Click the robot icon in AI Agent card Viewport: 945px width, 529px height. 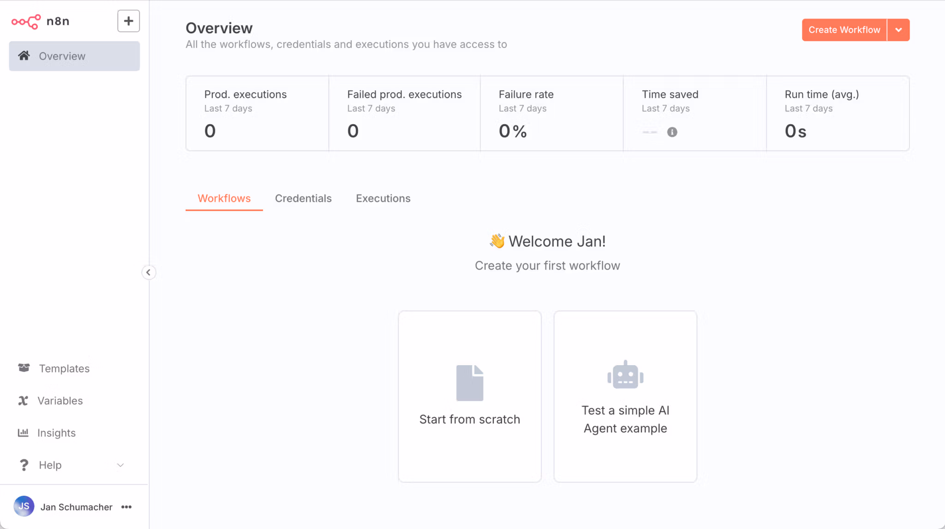(x=625, y=374)
